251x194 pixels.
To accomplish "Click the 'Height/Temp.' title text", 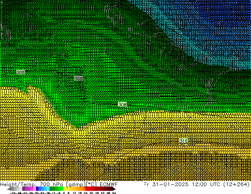I will point(19,184).
